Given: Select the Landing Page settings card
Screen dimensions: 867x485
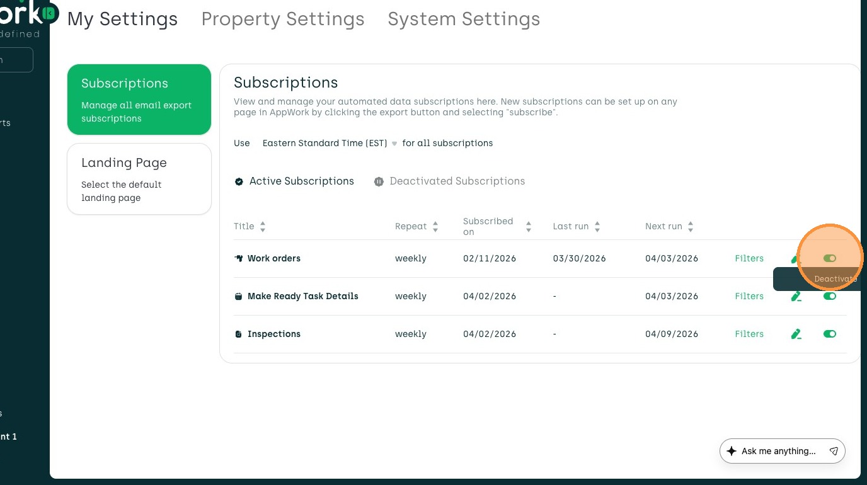Looking at the screenshot, I should (x=139, y=179).
